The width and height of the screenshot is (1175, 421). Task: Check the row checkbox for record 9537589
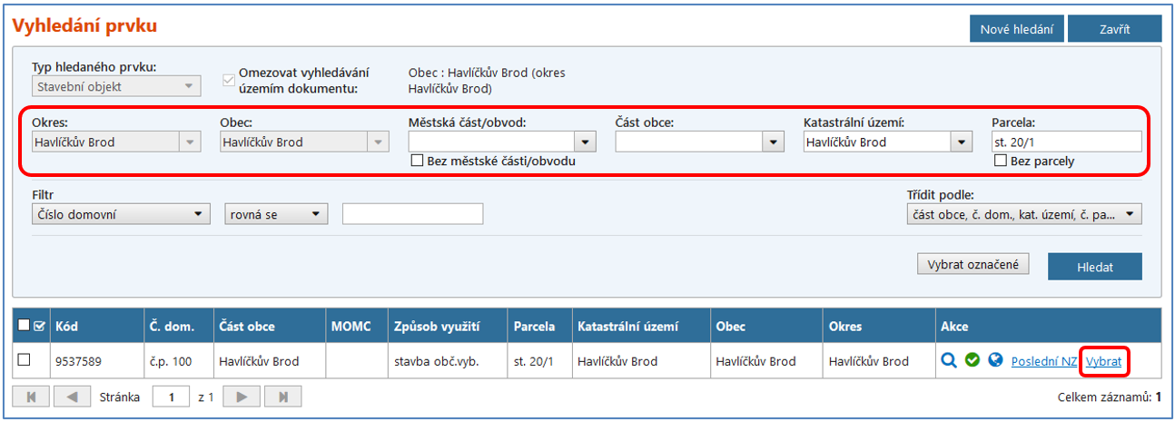(25, 360)
